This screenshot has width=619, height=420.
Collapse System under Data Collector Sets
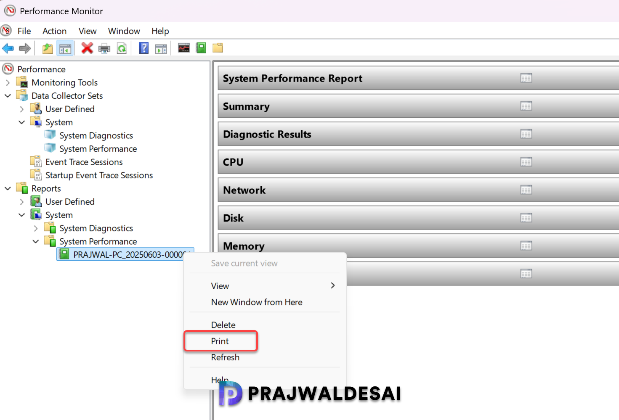click(22, 122)
